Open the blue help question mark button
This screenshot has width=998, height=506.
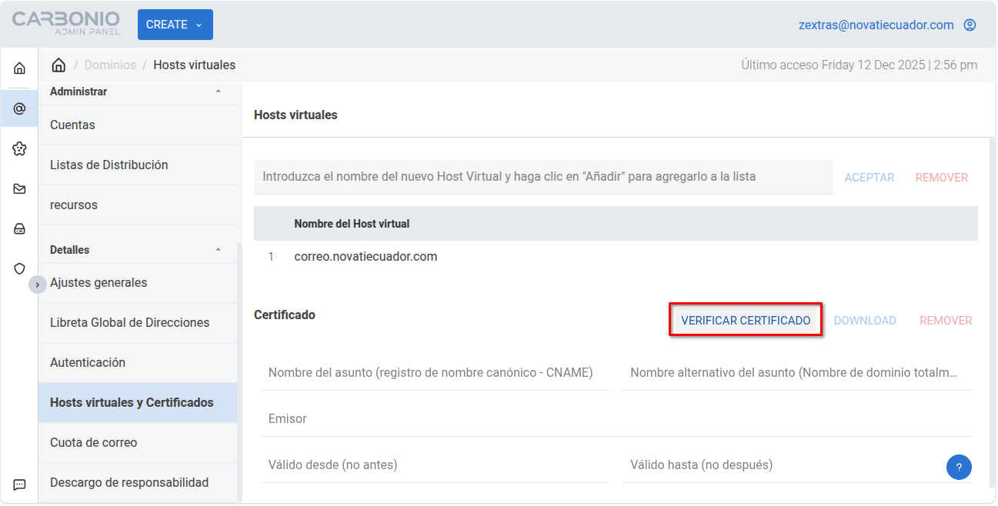point(959,467)
